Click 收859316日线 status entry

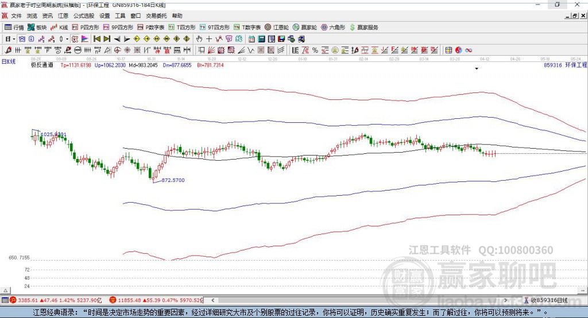point(549,300)
